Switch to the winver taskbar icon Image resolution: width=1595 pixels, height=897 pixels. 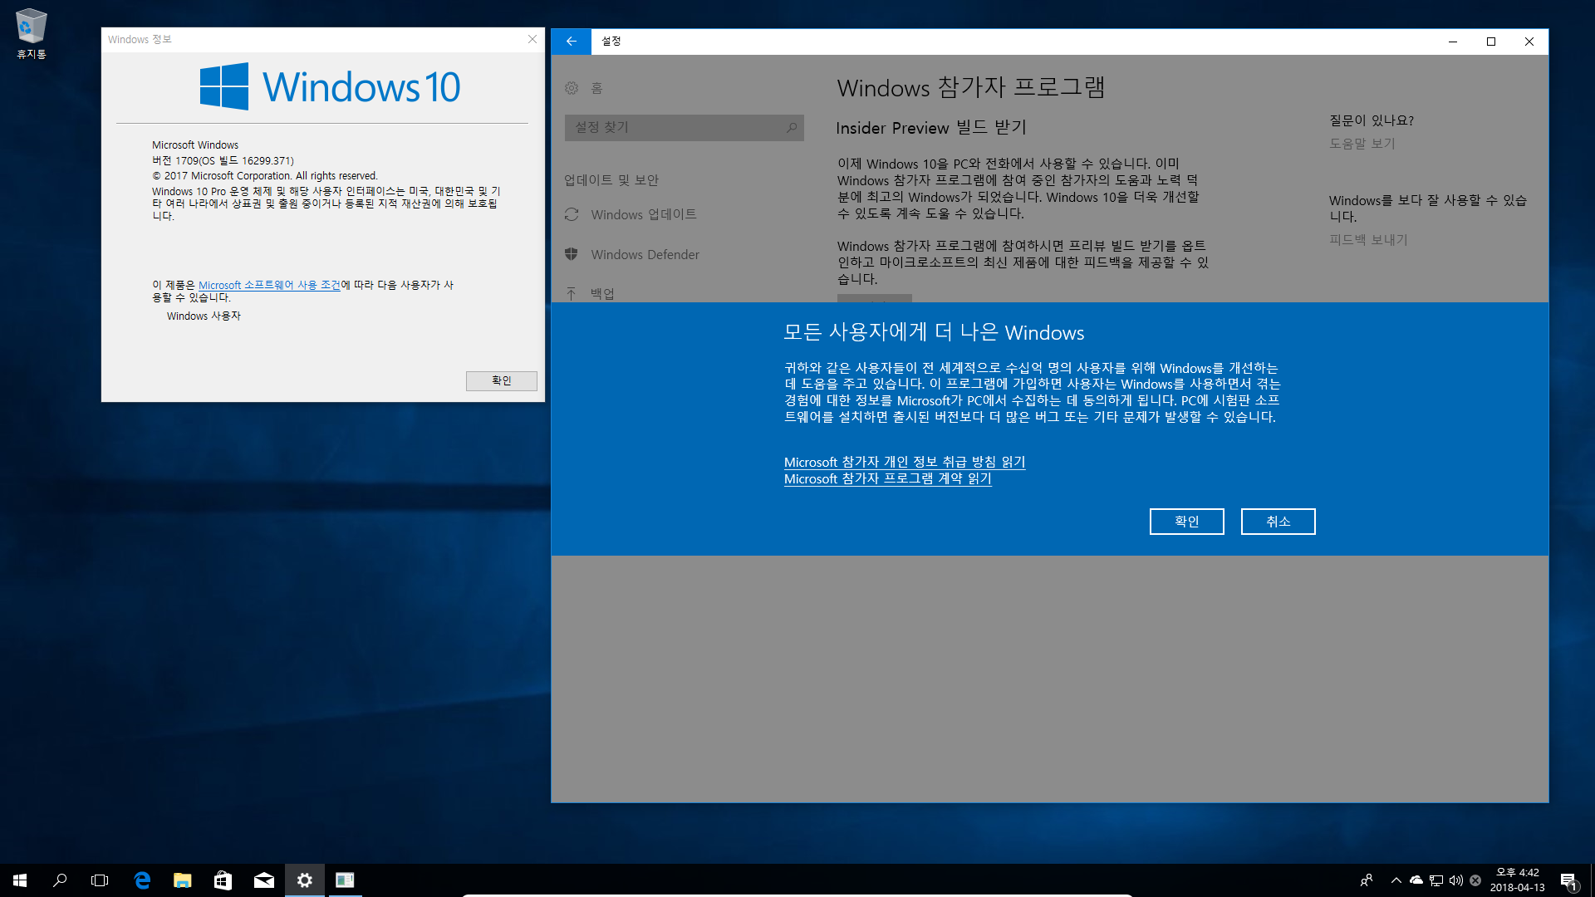coord(345,880)
